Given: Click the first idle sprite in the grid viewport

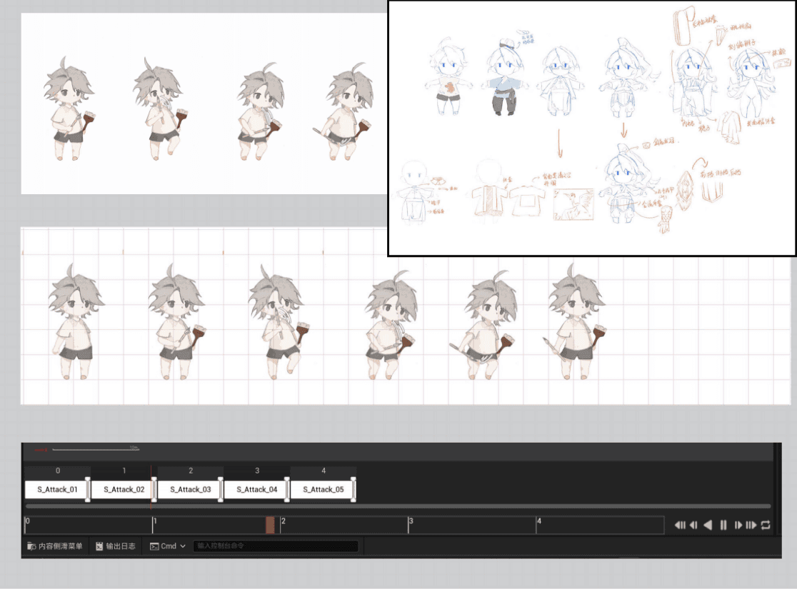Looking at the screenshot, I should pyautogui.click(x=75, y=322).
